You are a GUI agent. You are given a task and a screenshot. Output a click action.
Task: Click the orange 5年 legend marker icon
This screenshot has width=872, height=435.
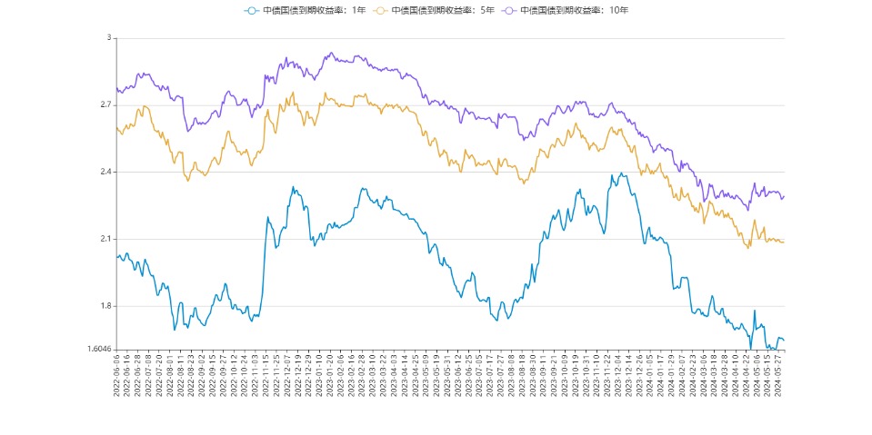[381, 11]
